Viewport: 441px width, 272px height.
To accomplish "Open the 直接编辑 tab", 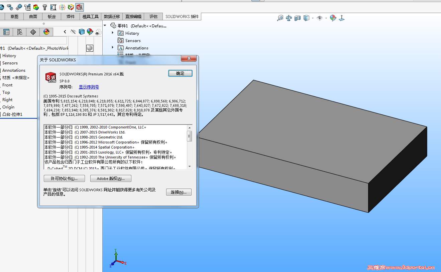I will (133, 17).
